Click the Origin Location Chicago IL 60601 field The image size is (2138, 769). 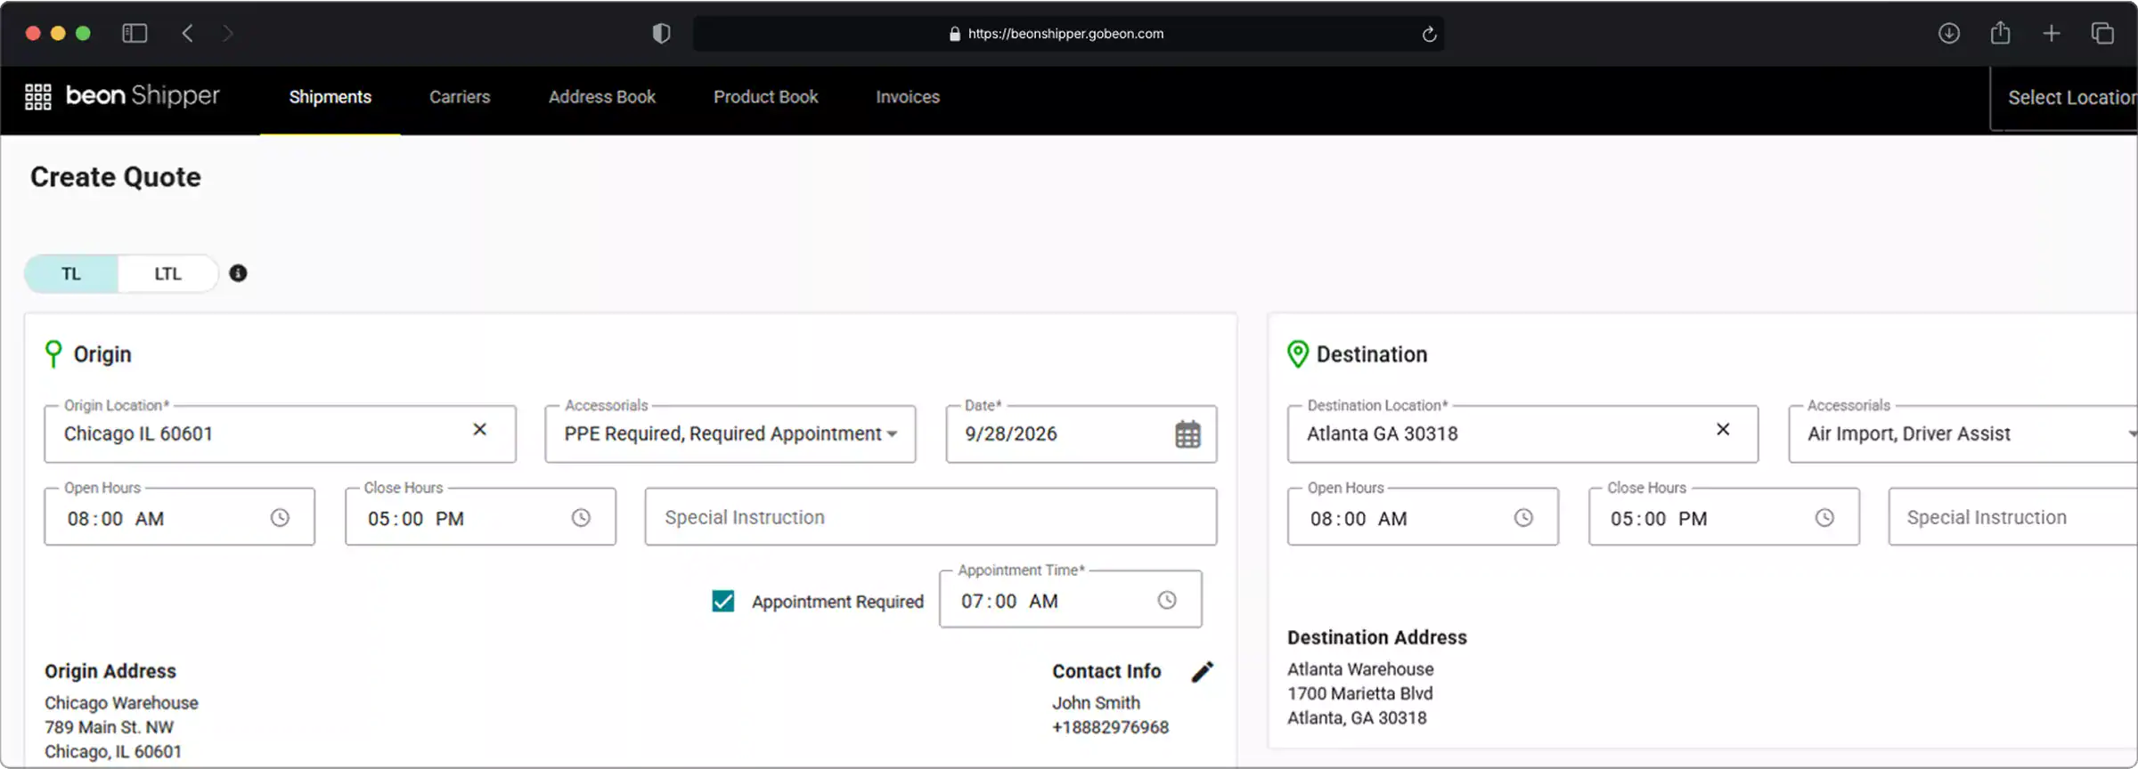tap(280, 434)
